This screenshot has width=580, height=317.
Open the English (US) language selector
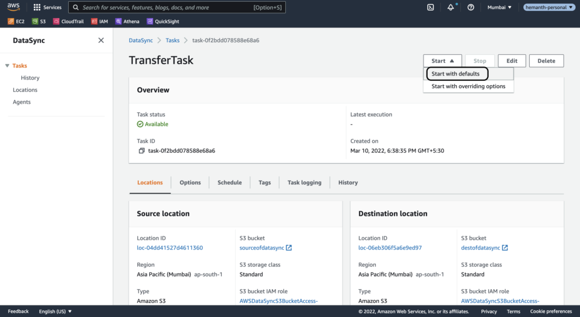point(56,312)
